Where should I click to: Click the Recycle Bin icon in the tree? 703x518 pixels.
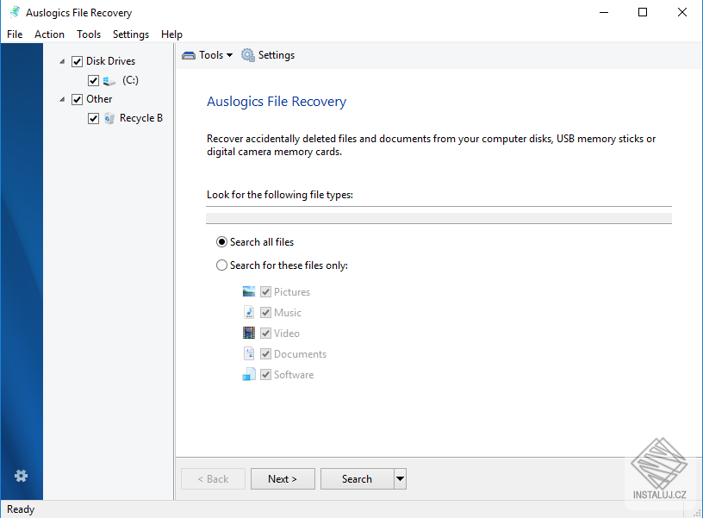107,117
